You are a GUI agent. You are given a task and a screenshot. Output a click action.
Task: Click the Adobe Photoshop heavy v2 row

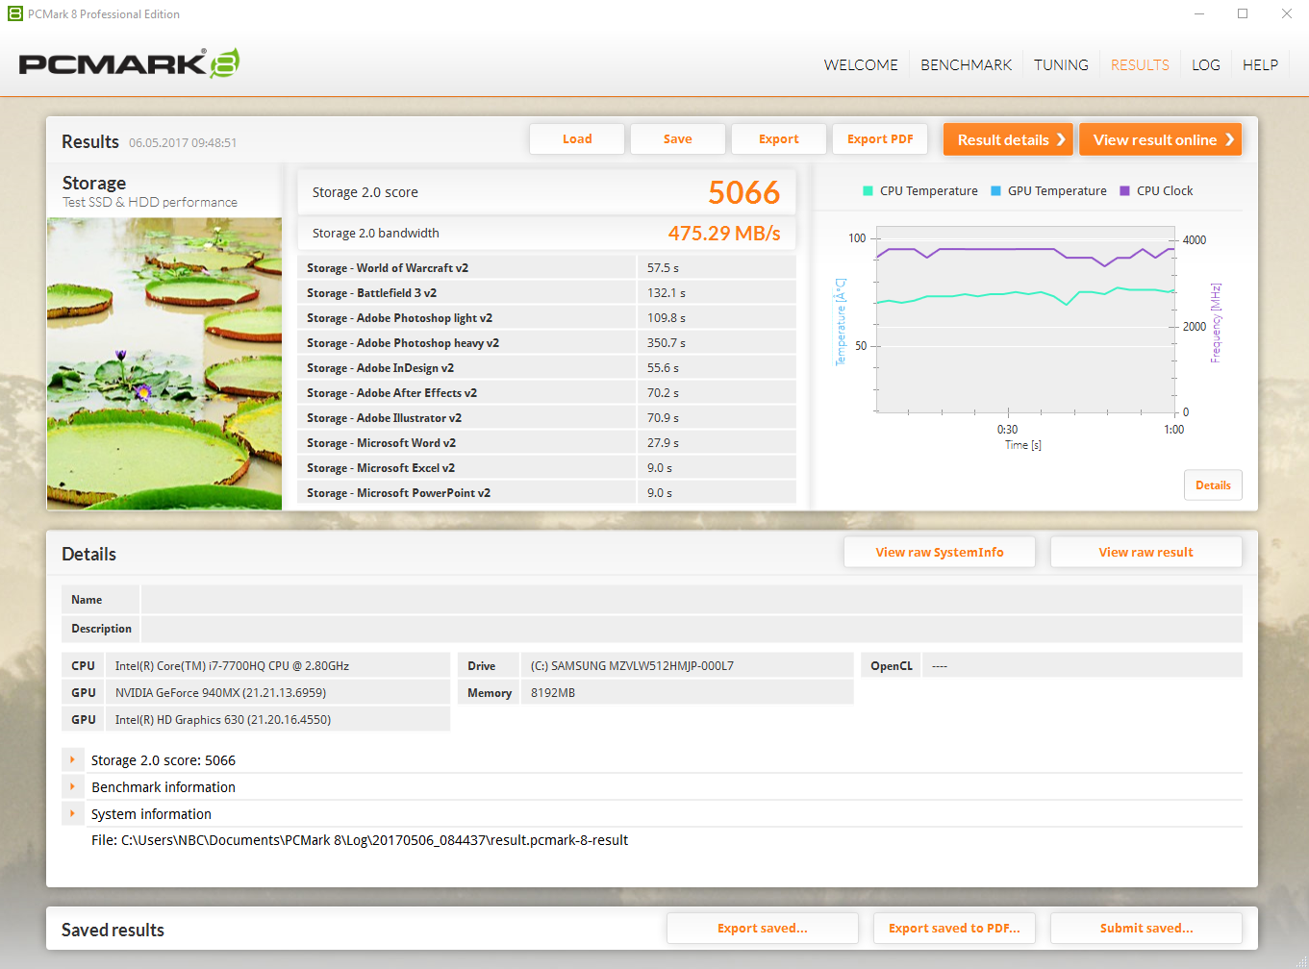click(547, 343)
